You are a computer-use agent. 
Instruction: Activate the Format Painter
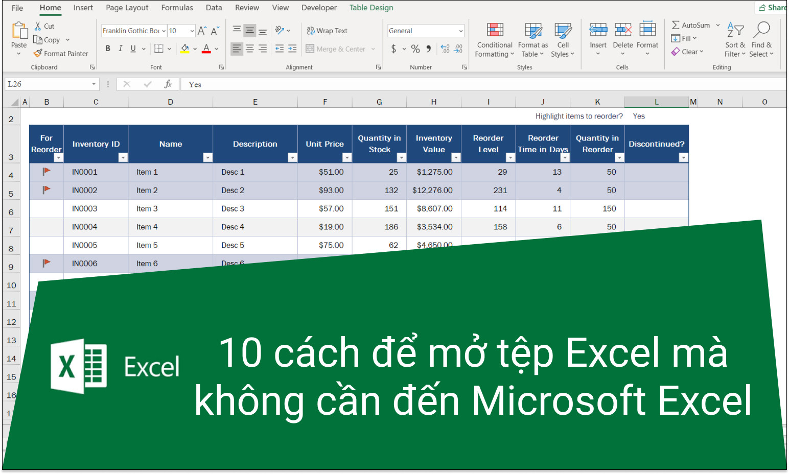point(61,53)
